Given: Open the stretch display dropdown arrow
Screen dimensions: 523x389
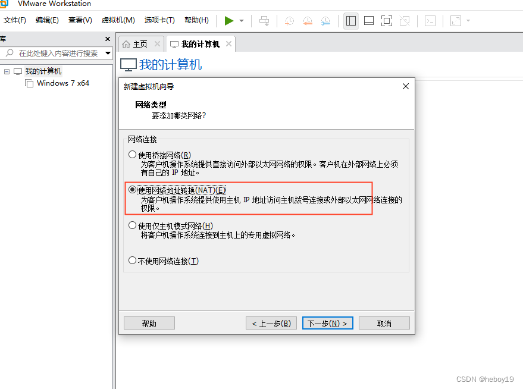Looking at the screenshot, I should click(468, 21).
